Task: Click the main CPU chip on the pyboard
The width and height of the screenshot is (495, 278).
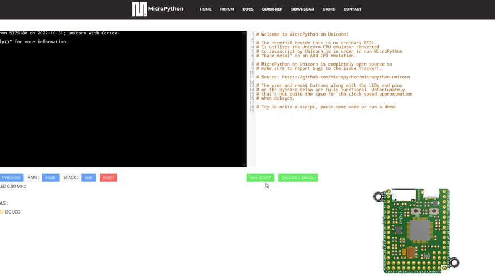Action: pos(419,230)
